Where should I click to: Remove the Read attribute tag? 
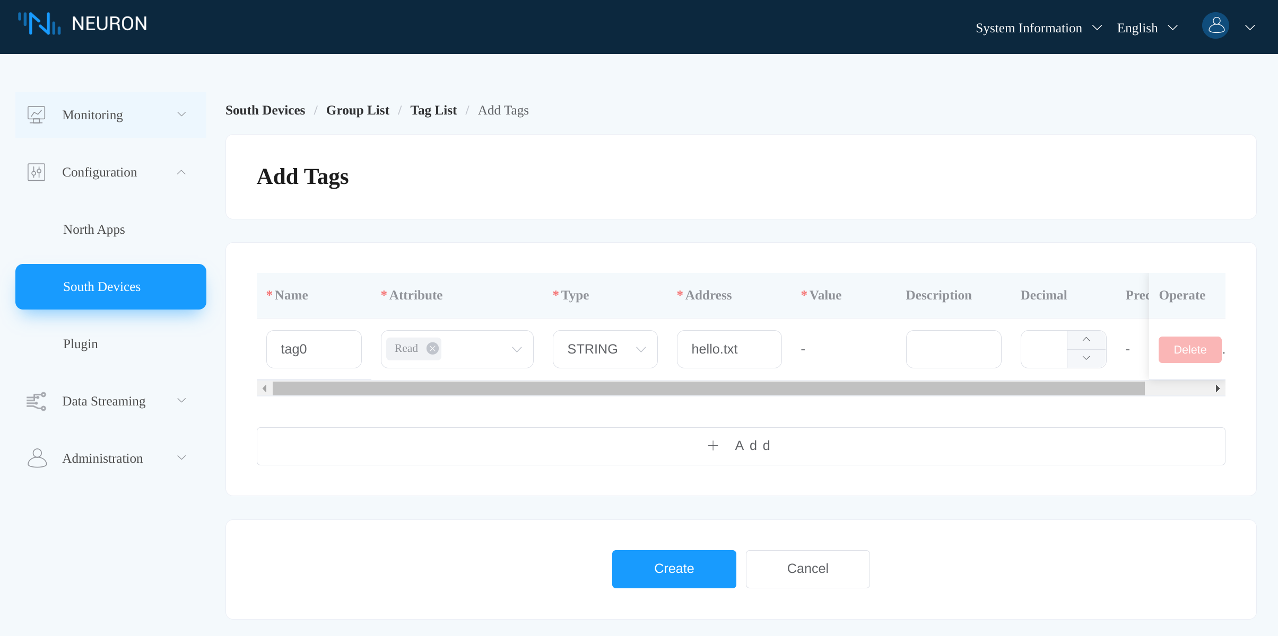click(x=433, y=349)
